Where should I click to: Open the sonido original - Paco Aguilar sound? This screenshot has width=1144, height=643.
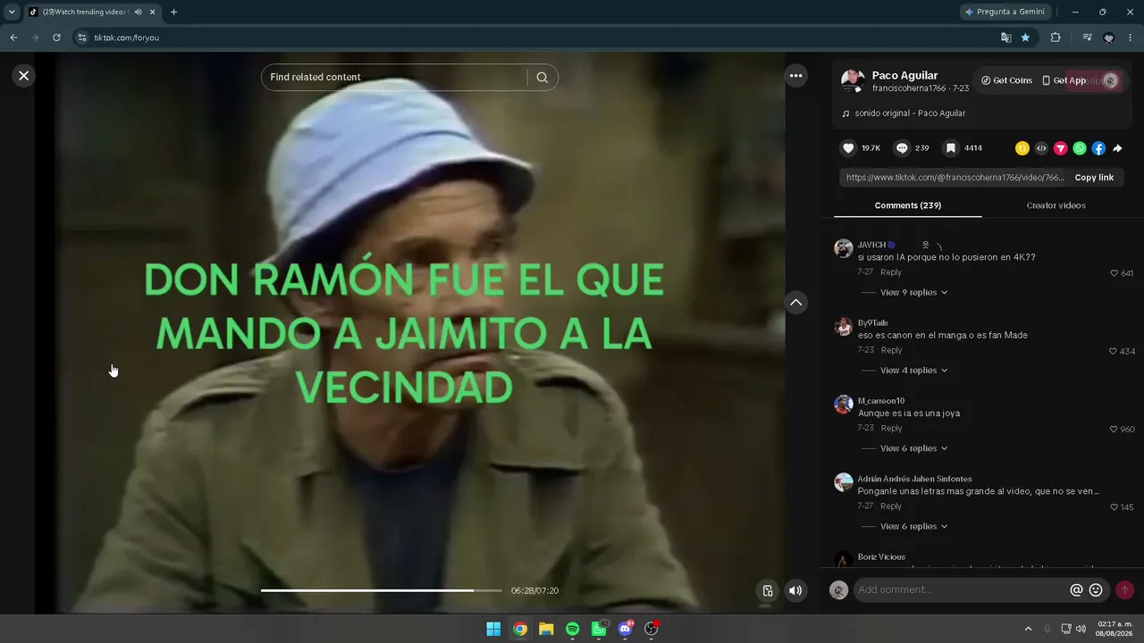click(x=910, y=113)
